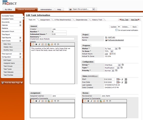Enable Do not send email notification
Viewport: 143px width, 120px height.
point(116,30)
